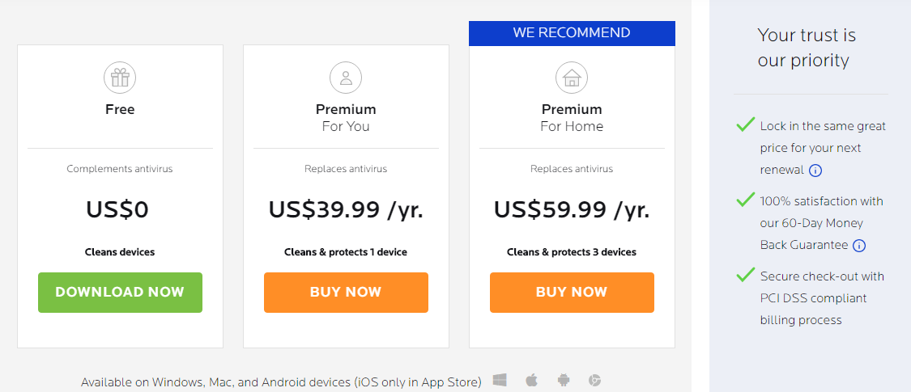Click the US$59.99 /yr. price
The width and height of the screenshot is (911, 392).
572,210
